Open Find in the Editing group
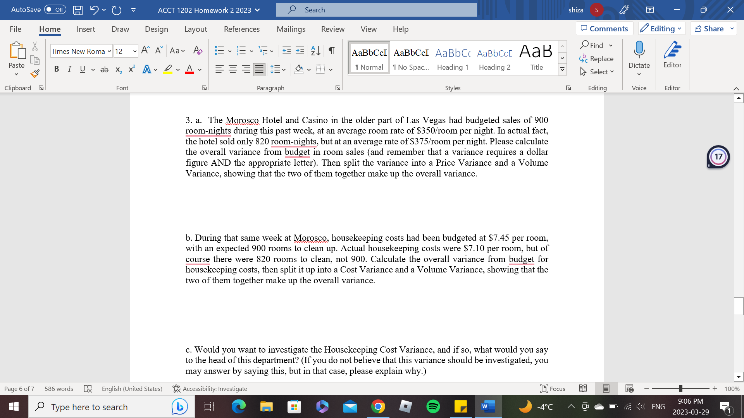This screenshot has width=744, height=418. (x=595, y=45)
